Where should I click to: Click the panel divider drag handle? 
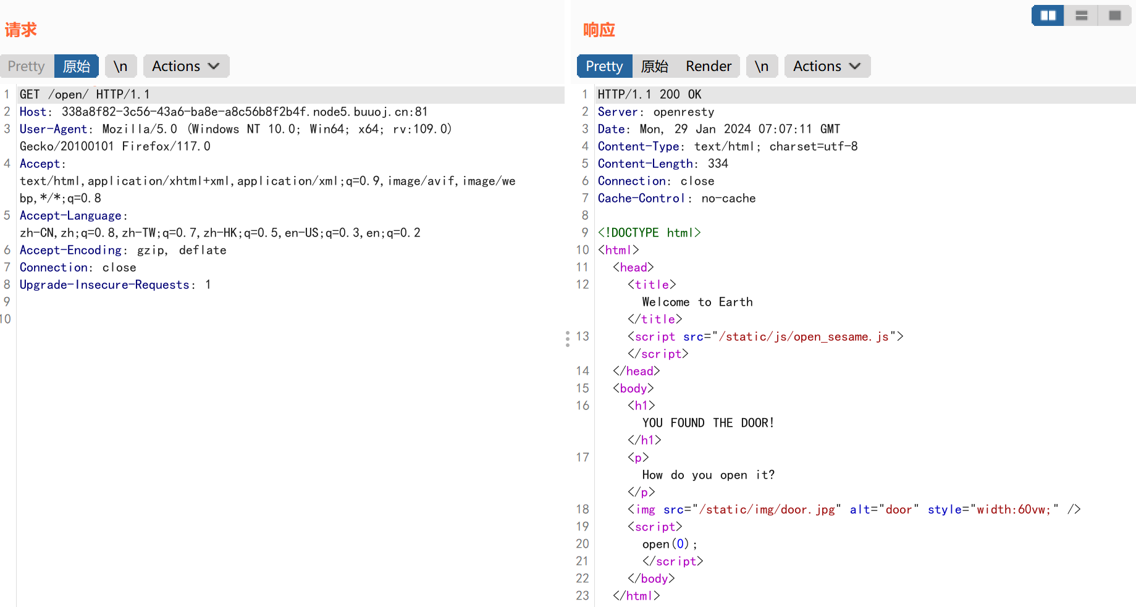click(x=568, y=338)
